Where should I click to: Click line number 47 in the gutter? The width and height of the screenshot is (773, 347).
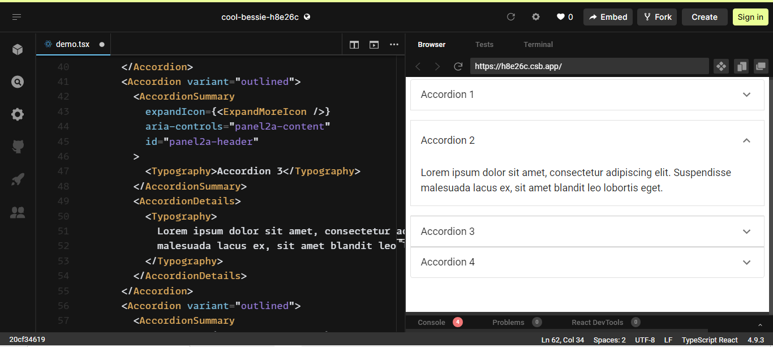[63, 171]
